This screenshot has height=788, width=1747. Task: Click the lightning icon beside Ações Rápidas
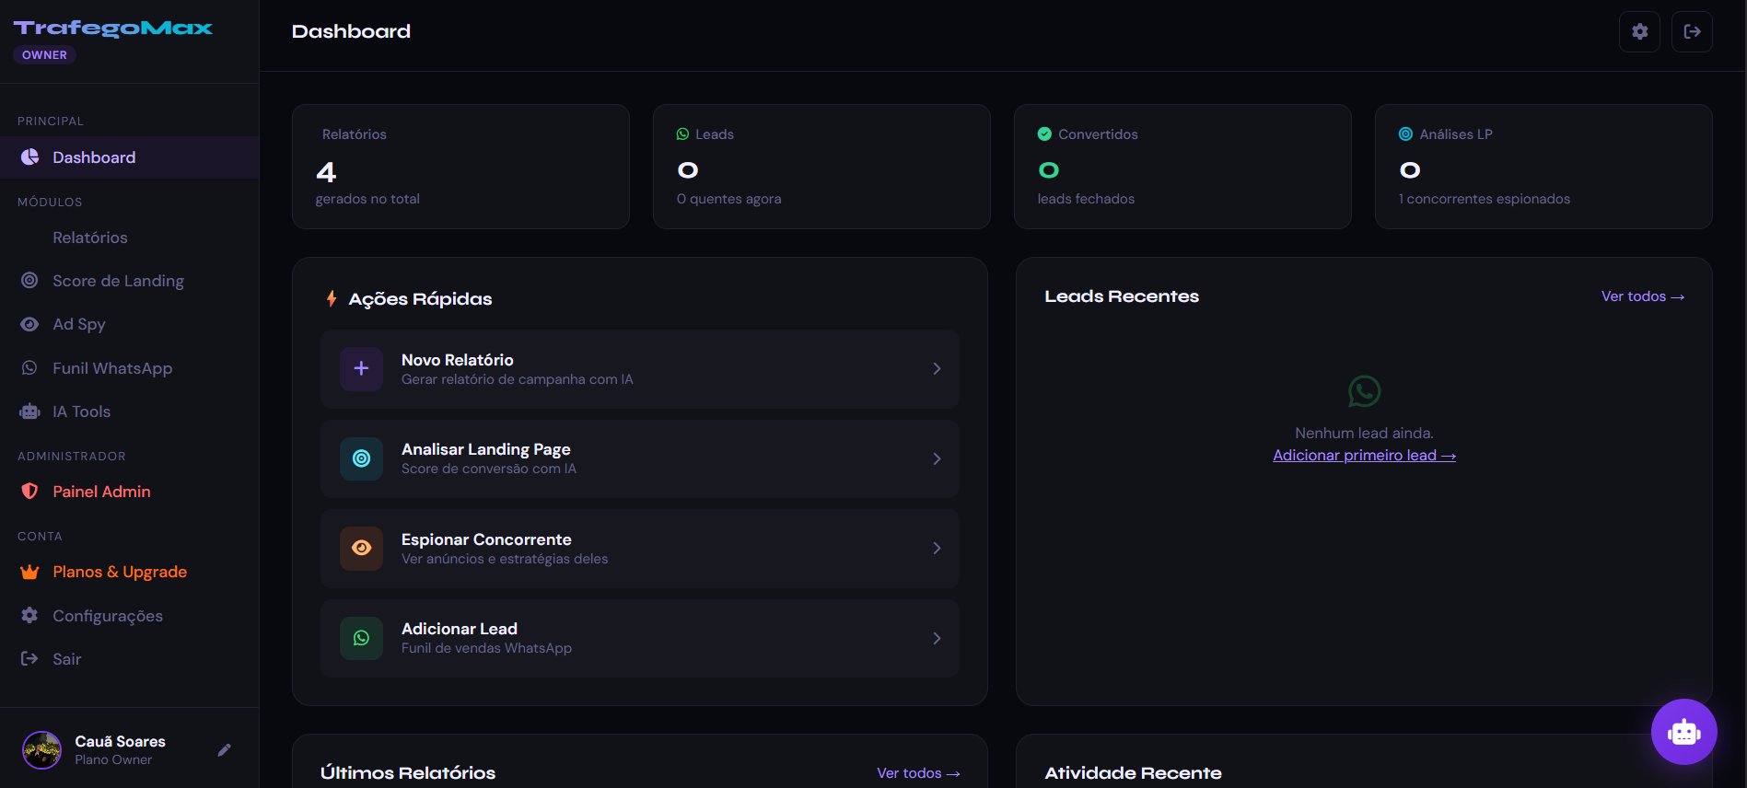click(x=332, y=298)
